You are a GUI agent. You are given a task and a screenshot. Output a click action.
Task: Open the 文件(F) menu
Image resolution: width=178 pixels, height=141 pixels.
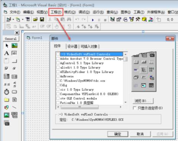(15, 12)
